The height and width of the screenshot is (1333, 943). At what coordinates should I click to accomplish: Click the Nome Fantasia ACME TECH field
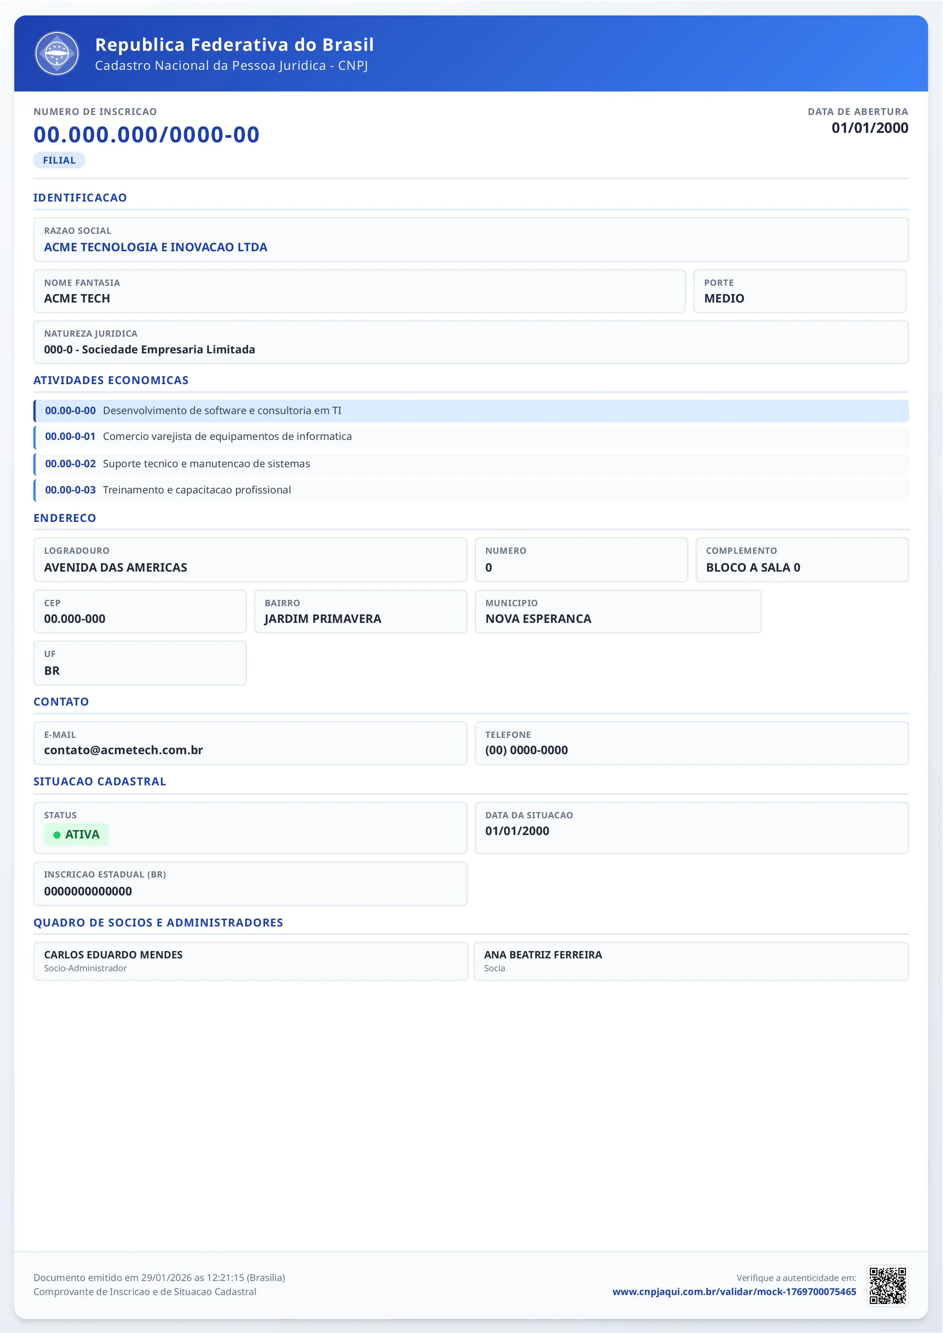click(x=359, y=291)
